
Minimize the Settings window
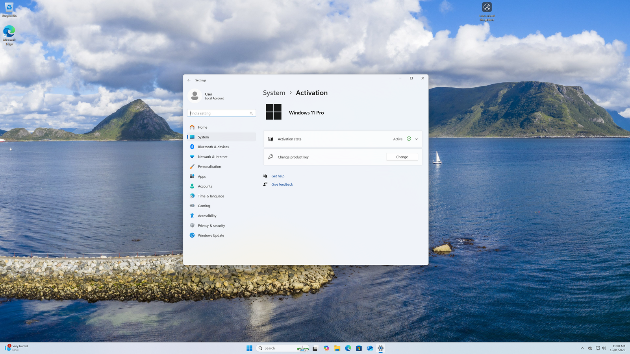point(400,78)
